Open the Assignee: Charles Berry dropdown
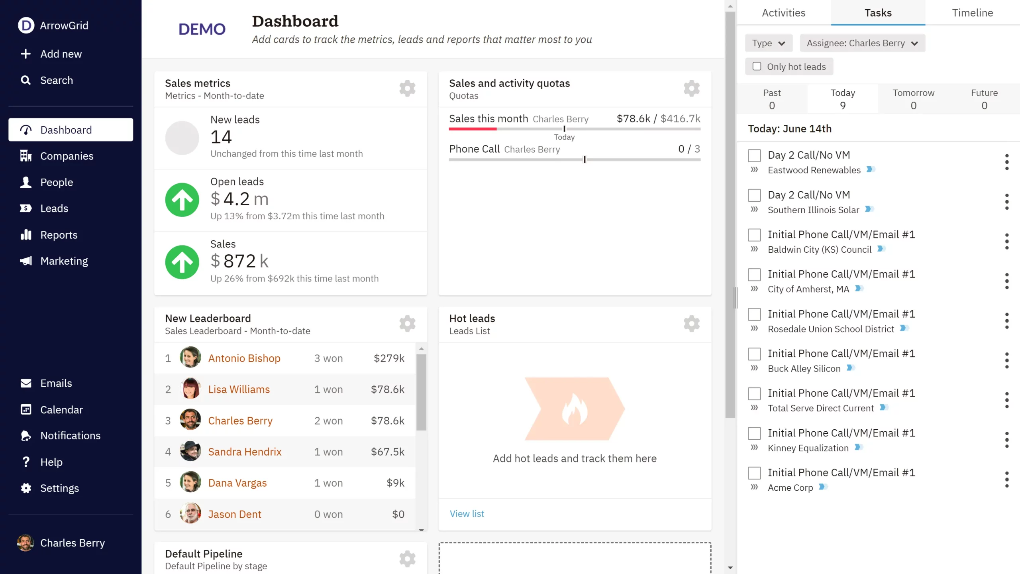1020x574 pixels. (862, 43)
